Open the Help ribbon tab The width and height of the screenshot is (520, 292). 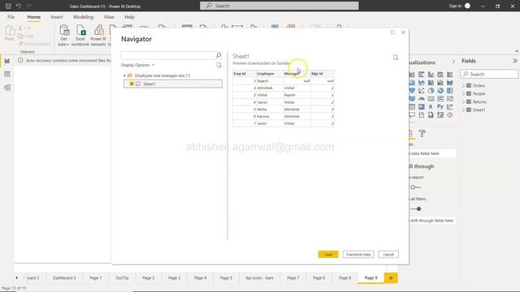tap(129, 17)
